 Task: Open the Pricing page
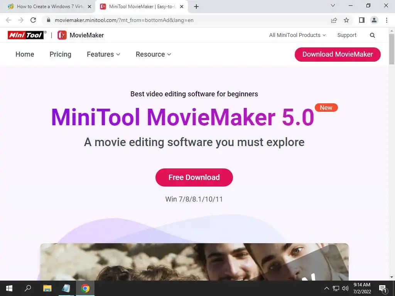(61, 54)
